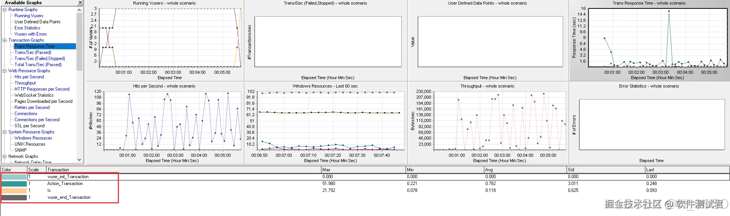Click the Action_Transaction teal color swatch
Viewport: 730px width, 216px height.
[14, 184]
